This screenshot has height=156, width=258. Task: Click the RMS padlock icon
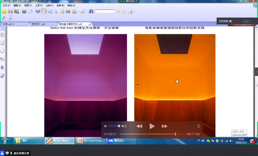74,11
